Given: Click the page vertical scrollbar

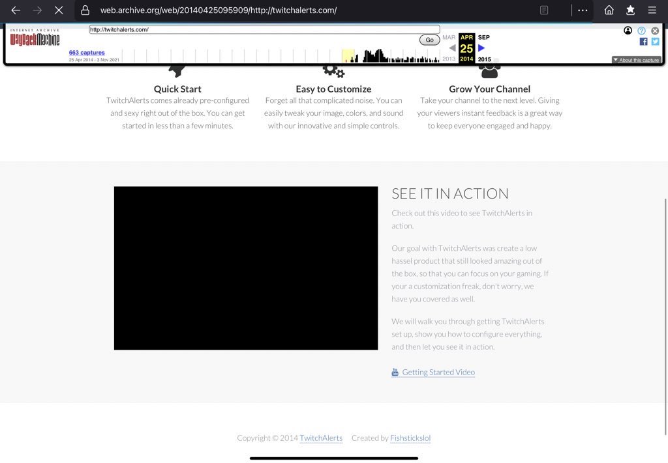Looking at the screenshot, I should point(665,316).
